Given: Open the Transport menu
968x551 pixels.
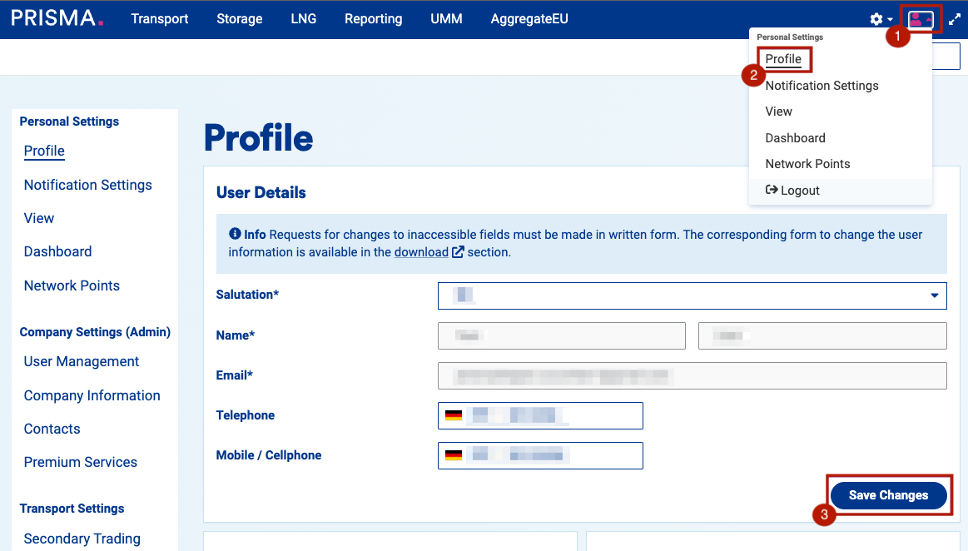Looking at the screenshot, I should [160, 18].
